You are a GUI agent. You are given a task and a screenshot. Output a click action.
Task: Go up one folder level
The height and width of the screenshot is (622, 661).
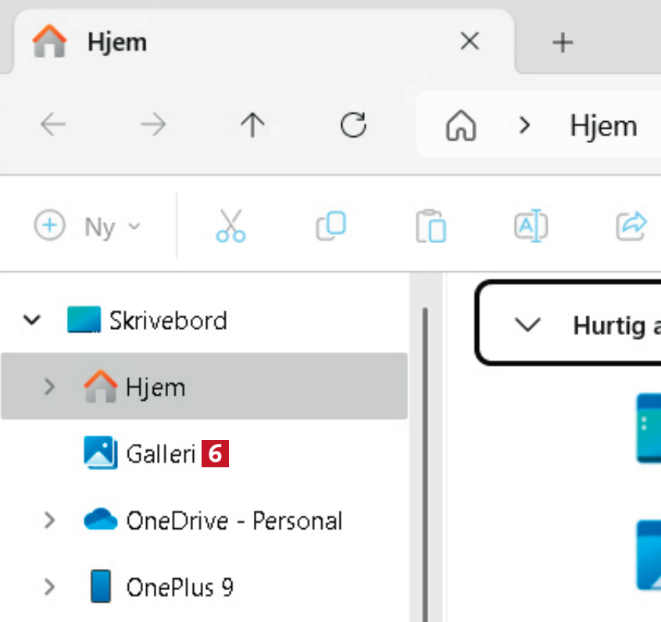tap(252, 125)
